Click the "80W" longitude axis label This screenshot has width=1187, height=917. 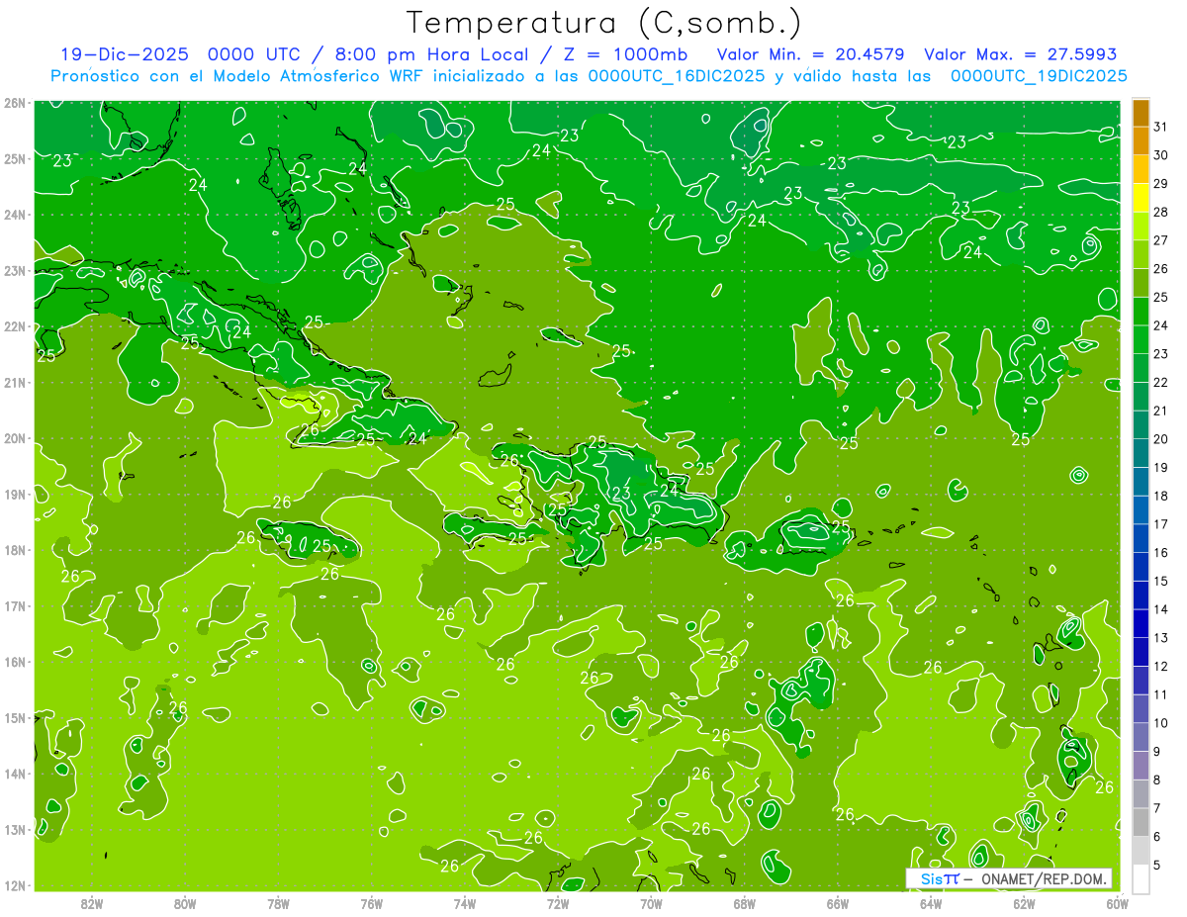pos(185,904)
